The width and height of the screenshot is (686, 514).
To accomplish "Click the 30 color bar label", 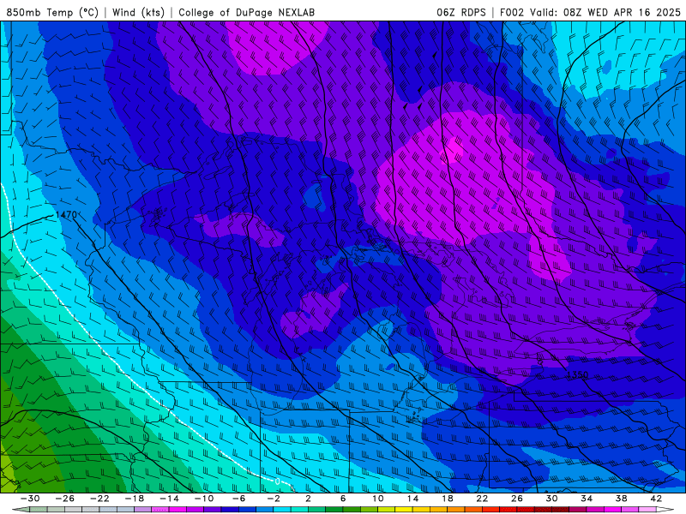I will coord(551,499).
